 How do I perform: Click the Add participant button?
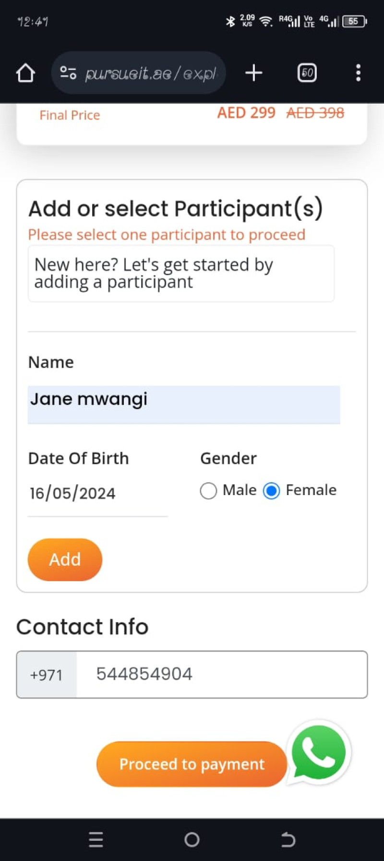(65, 559)
